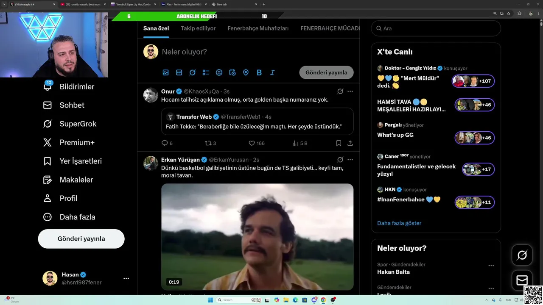Add a GIF to the new post
This screenshot has width=543, height=305.
click(179, 72)
